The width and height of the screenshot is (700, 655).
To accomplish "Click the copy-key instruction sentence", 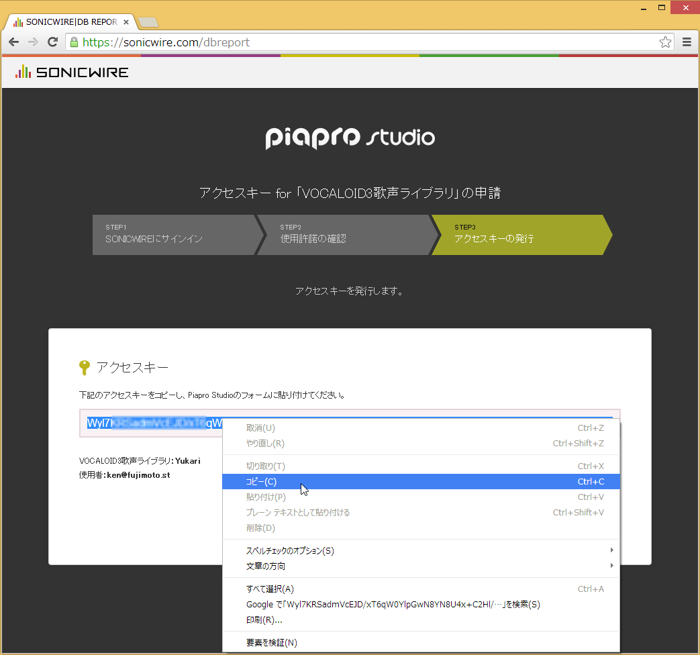I will tap(212, 395).
